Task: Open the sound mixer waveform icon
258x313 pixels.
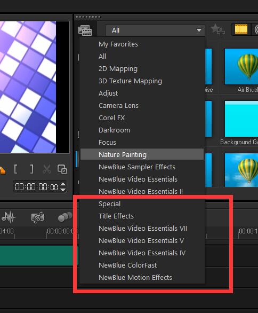Action: point(8,217)
